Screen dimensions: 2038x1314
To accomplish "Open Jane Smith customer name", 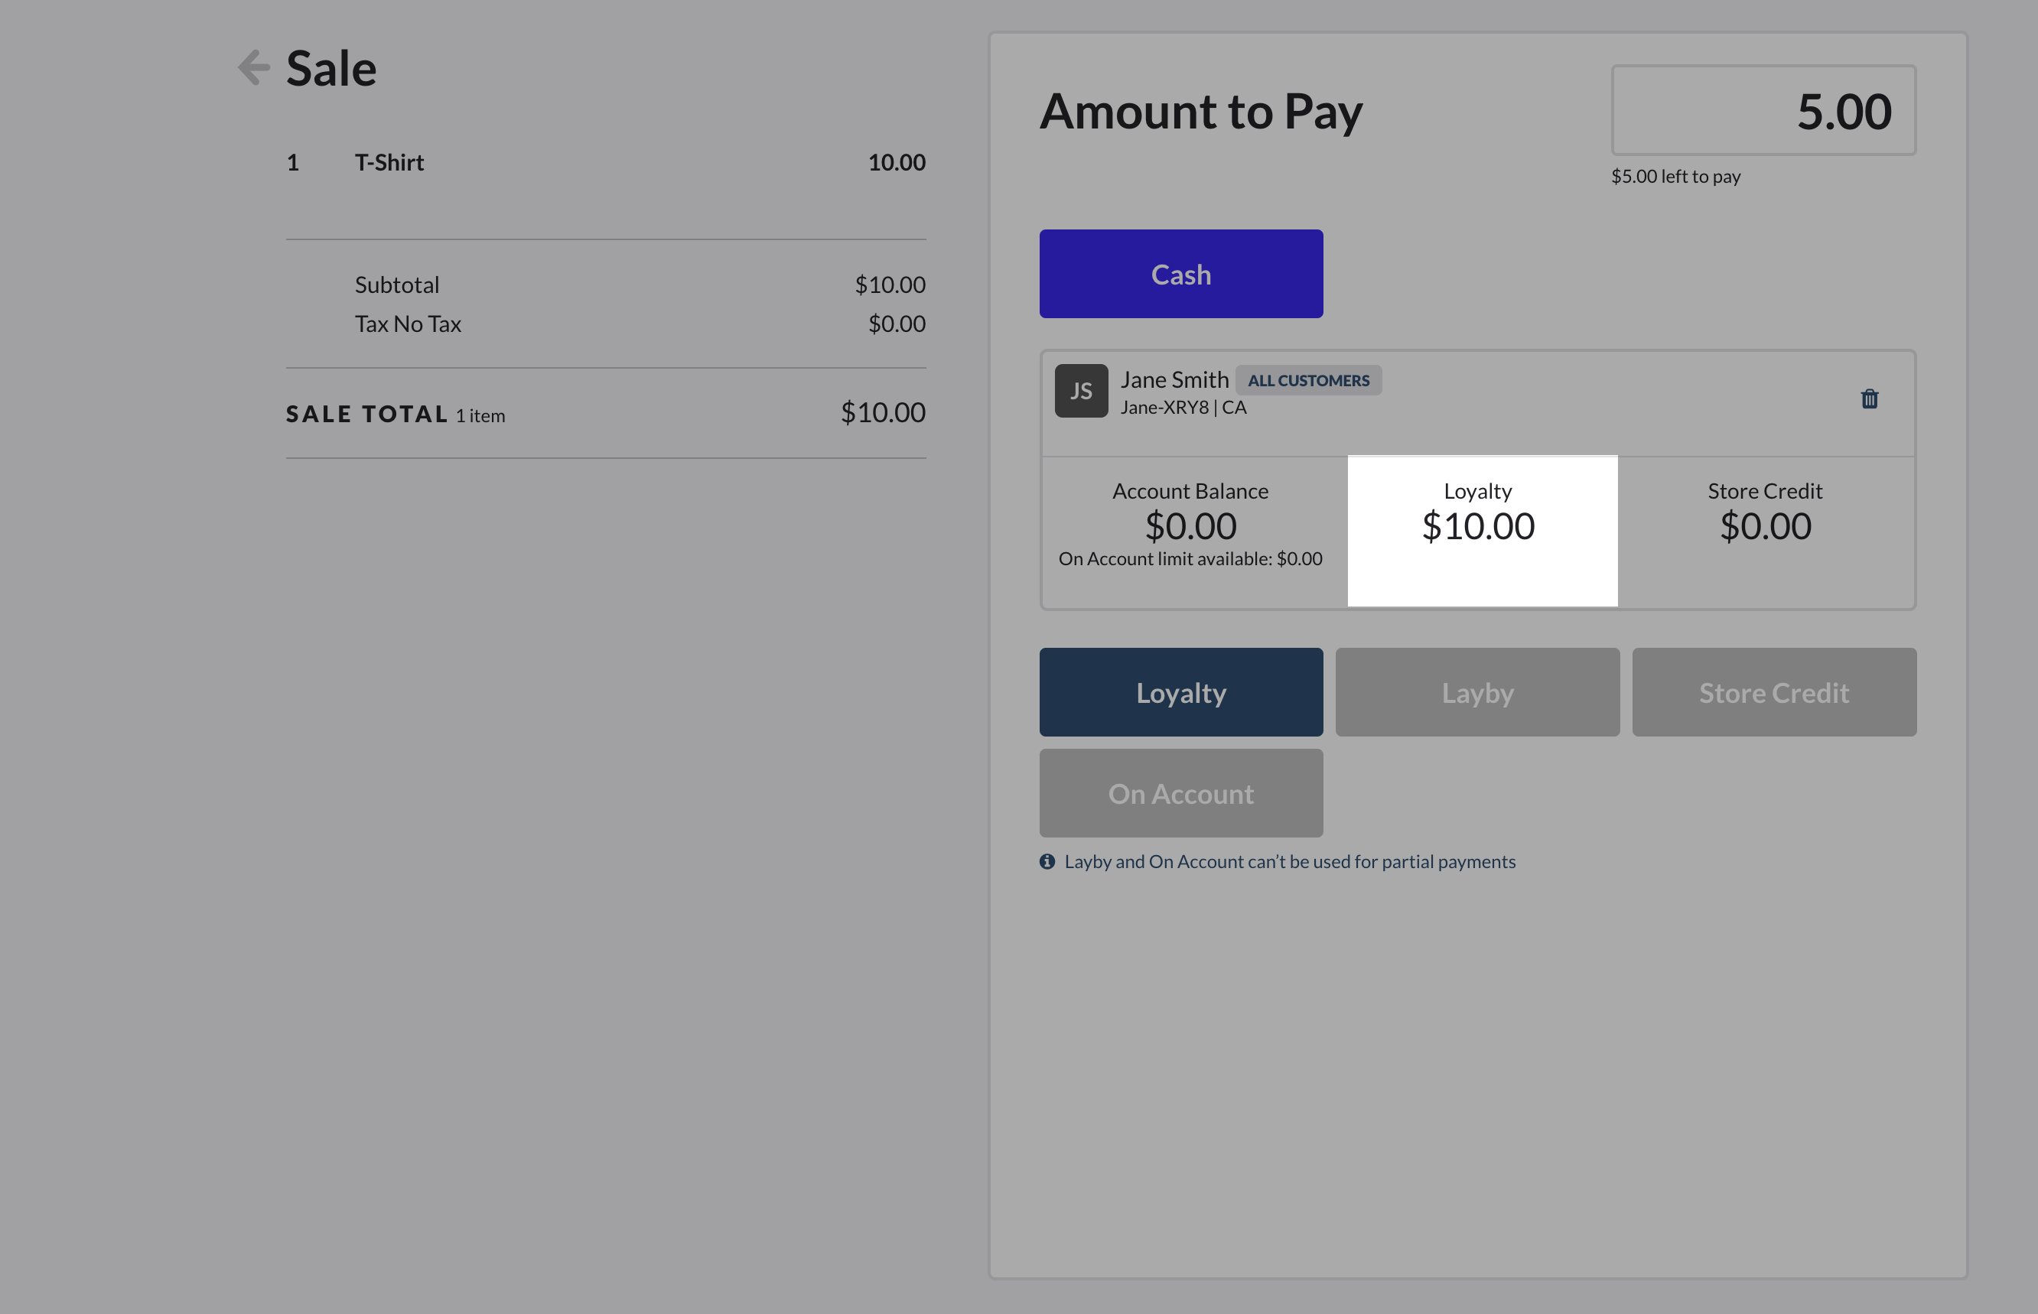I will point(1174,379).
